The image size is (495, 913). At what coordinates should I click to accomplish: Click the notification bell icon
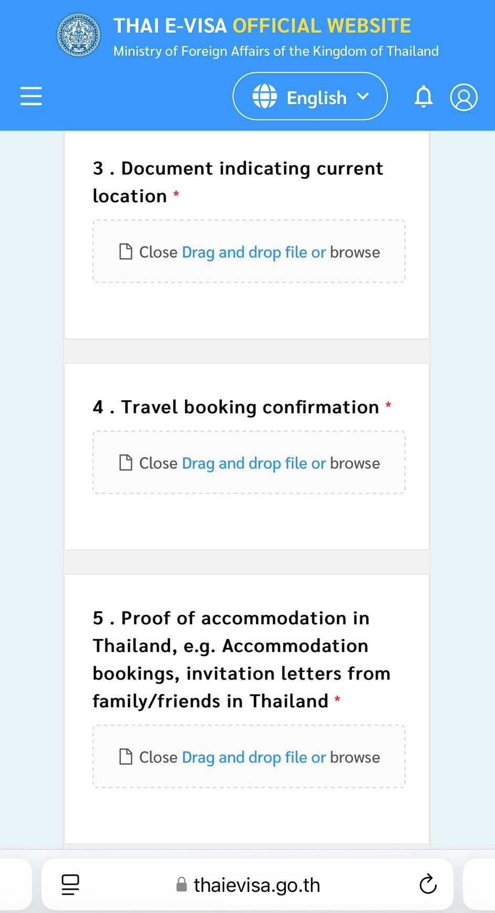coord(424,97)
